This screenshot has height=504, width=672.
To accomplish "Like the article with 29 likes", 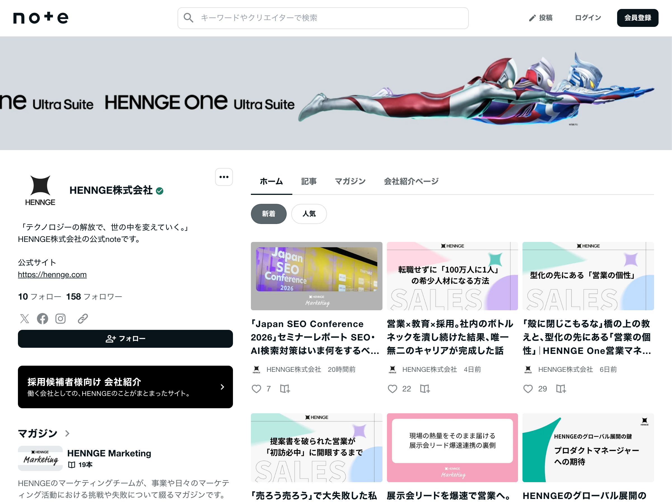I will 528,389.
